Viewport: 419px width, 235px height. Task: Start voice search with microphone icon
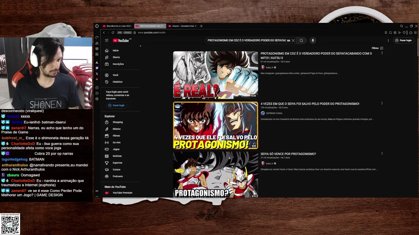coord(313,40)
